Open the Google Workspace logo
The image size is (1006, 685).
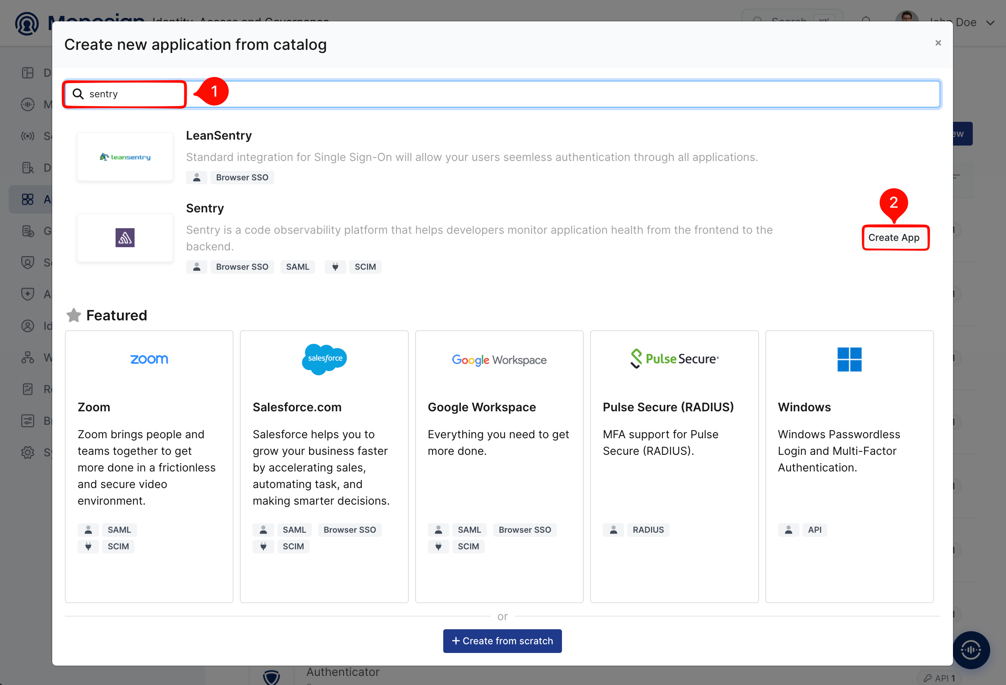coord(499,360)
